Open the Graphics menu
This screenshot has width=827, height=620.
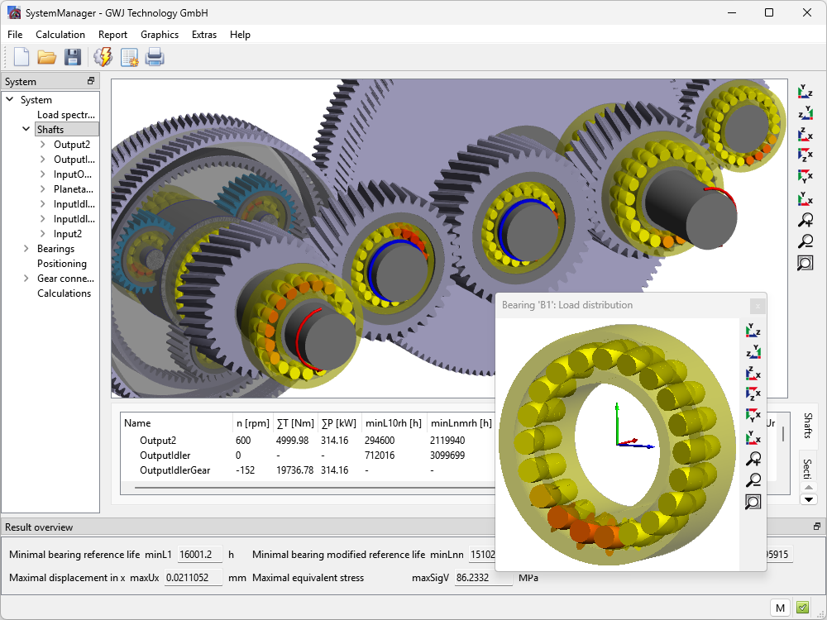point(159,35)
